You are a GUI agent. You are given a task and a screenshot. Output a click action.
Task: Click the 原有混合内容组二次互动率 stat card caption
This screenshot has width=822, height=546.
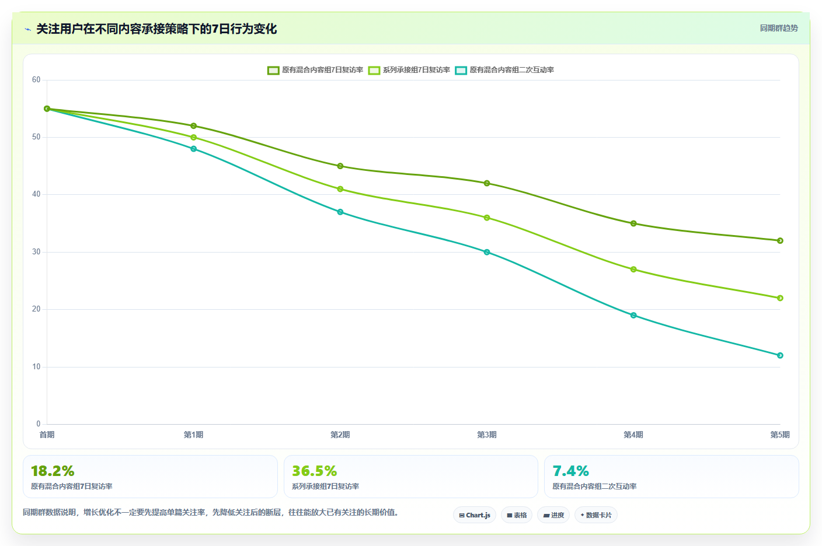tap(595, 487)
